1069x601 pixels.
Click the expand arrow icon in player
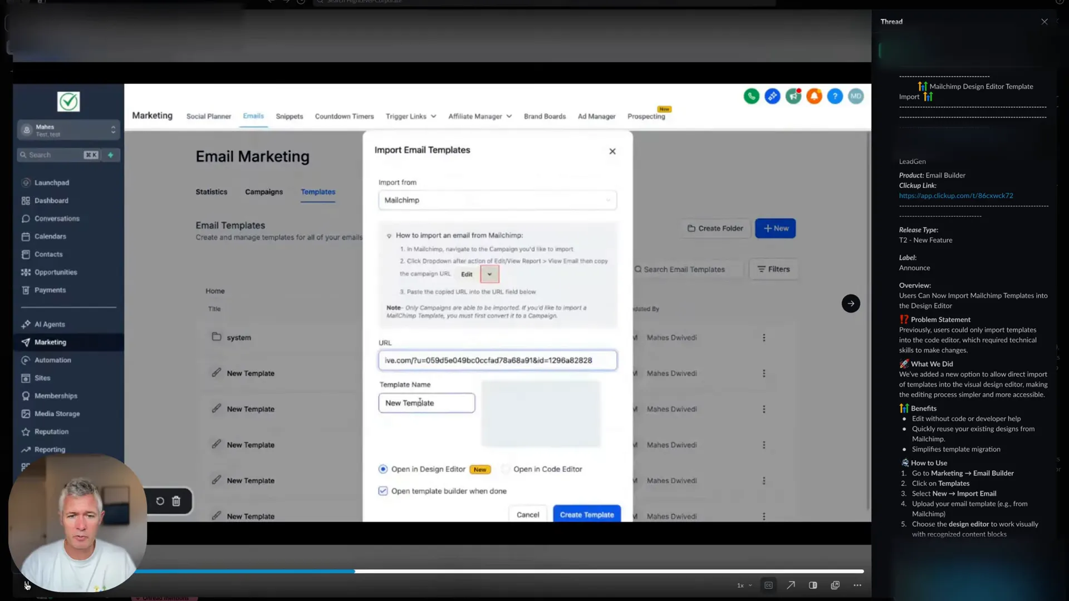click(x=791, y=585)
